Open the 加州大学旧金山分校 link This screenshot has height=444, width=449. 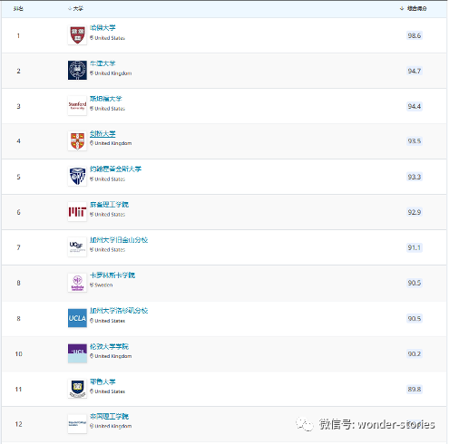[x=119, y=240]
